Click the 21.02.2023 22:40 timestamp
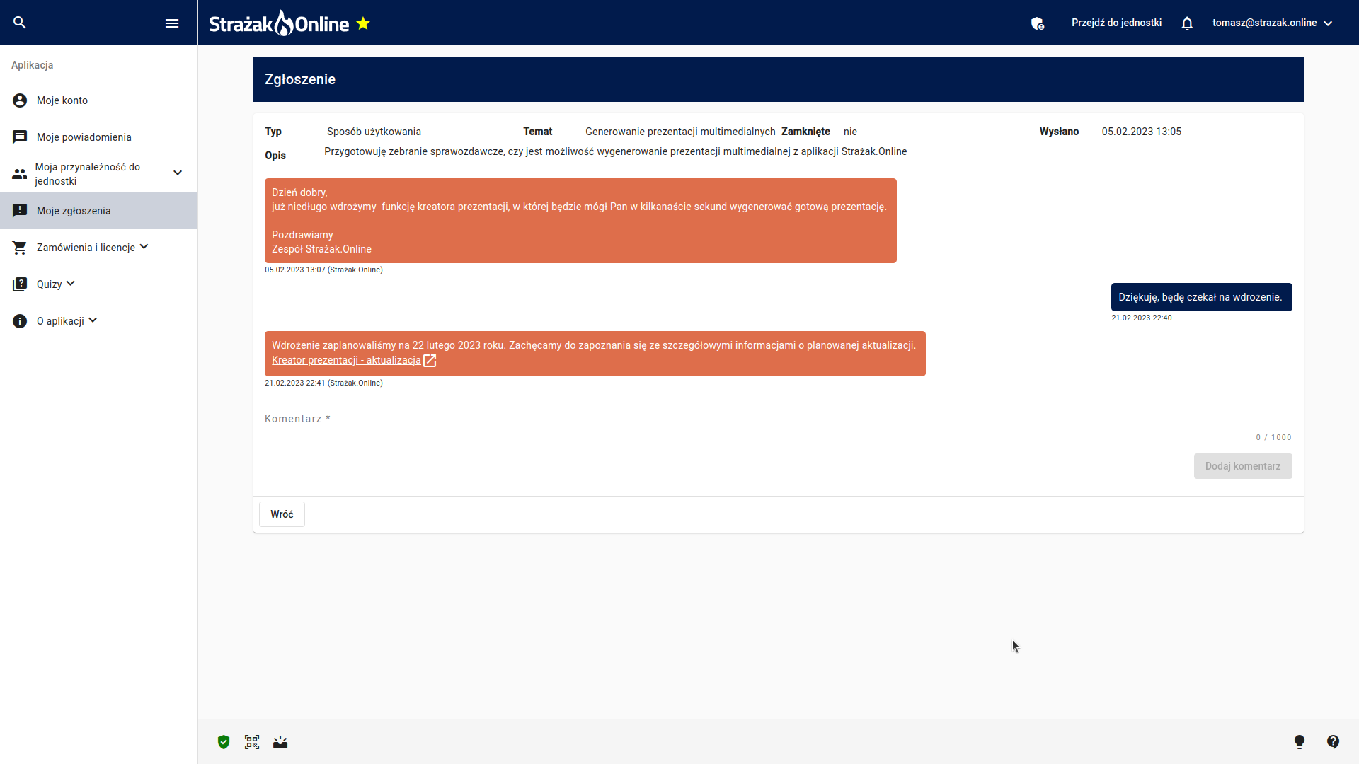The image size is (1359, 764). coord(1141,318)
